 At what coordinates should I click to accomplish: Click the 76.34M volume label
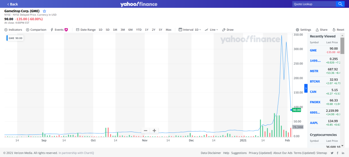click(x=298, y=127)
